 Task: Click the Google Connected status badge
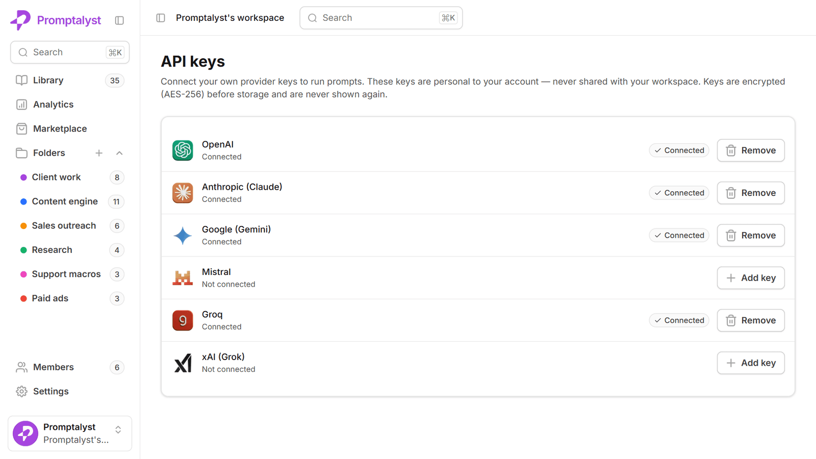tap(679, 236)
